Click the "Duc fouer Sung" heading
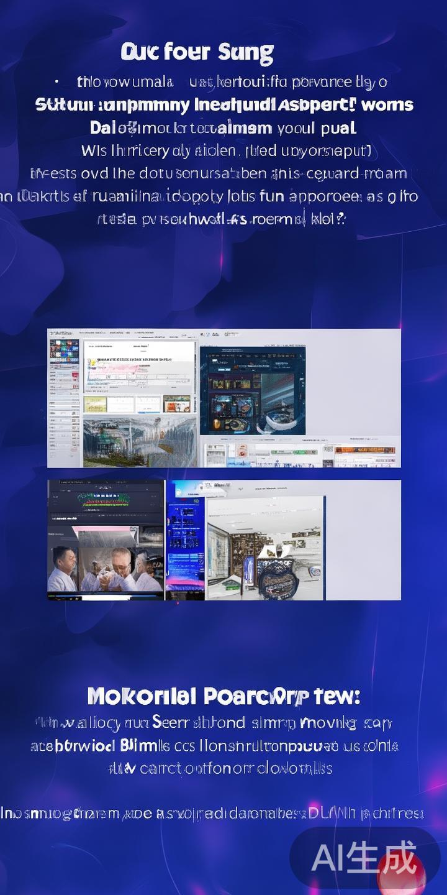The image size is (447, 895). pos(197,53)
